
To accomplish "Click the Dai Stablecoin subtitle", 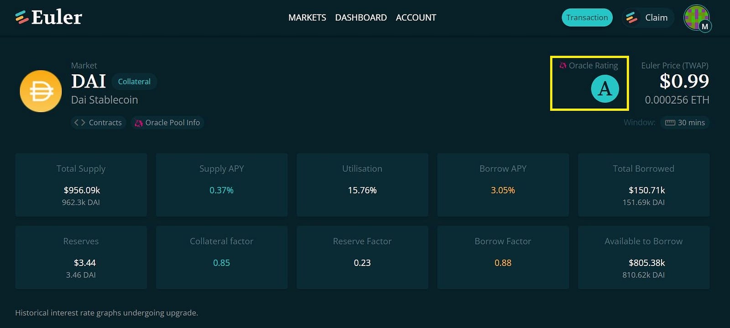I will pyautogui.click(x=104, y=100).
